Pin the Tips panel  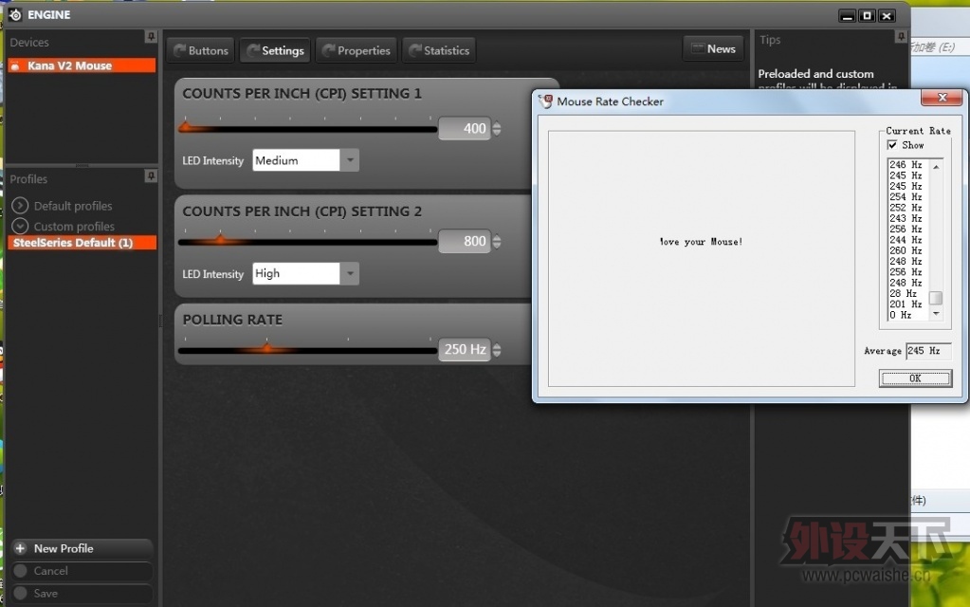tap(901, 36)
